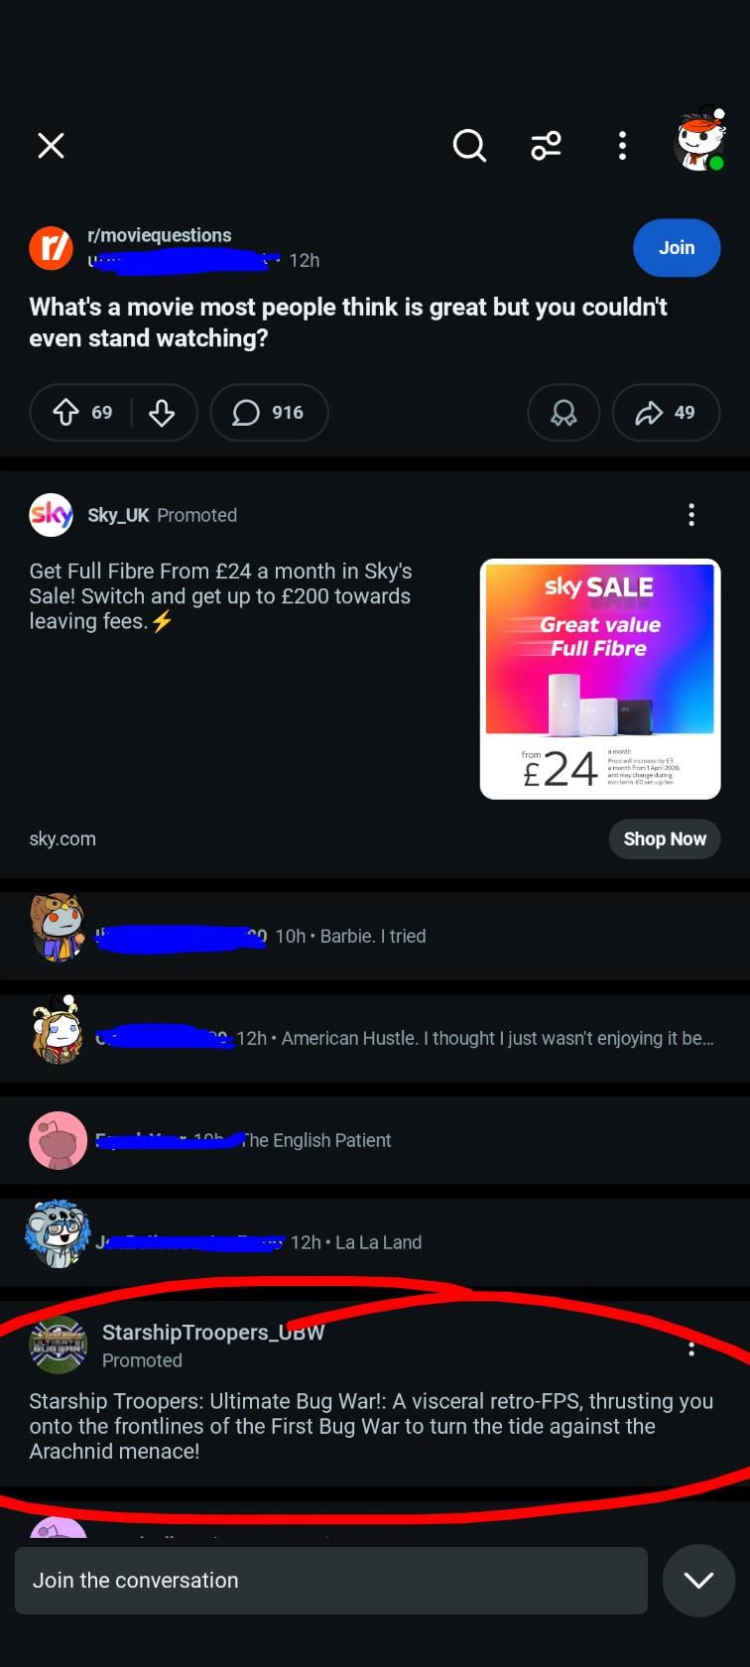Give an award to the post
Viewport: 750px width, 1667px height.
(563, 413)
